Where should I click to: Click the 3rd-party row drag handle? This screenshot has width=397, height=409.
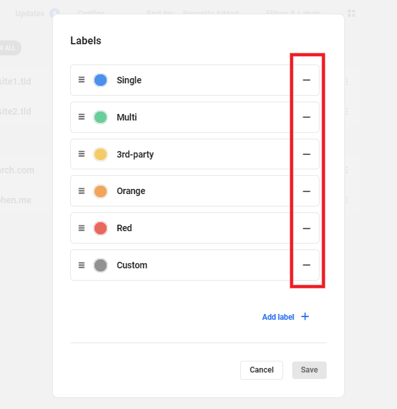81,154
